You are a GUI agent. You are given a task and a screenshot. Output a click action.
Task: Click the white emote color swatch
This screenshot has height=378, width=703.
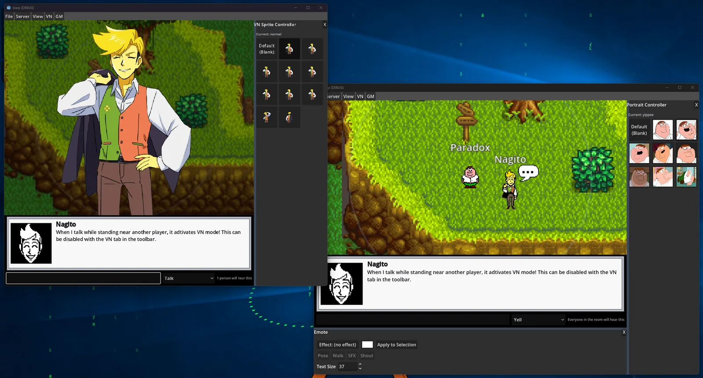click(367, 345)
